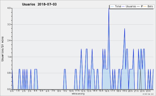Screen dimensions: 156x96
Task: Click the 4.0 peak after 16 h
Action: click(109, 8)
